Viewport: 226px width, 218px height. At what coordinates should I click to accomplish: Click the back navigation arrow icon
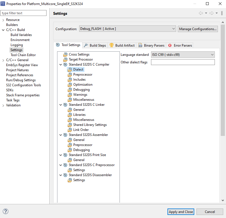click(201, 13)
